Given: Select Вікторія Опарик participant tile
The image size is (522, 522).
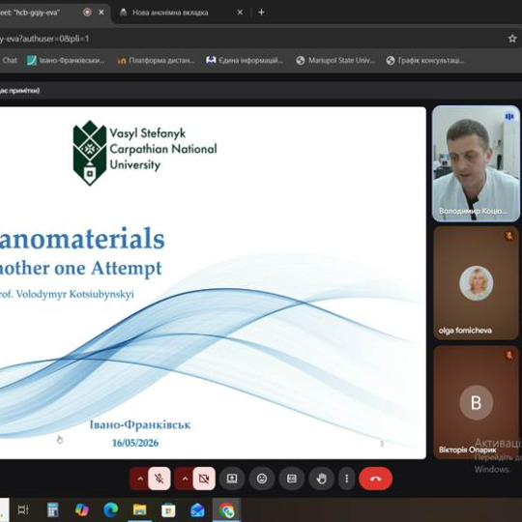Looking at the screenshot, I should click(476, 402).
